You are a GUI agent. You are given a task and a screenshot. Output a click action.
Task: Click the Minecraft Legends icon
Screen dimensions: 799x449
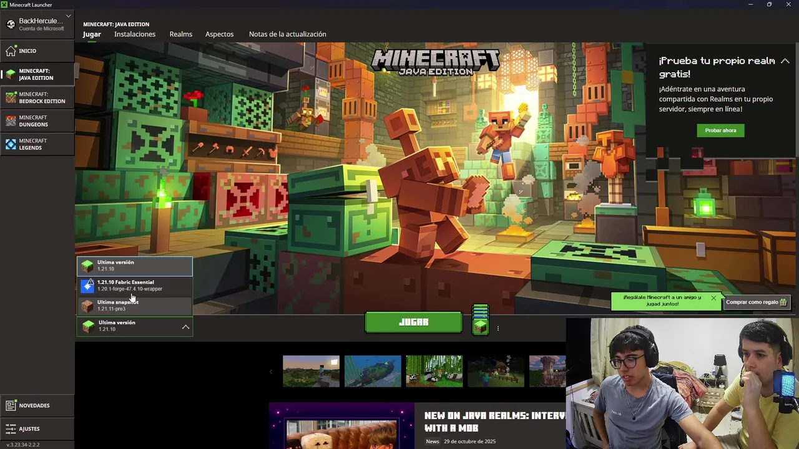[11, 144]
